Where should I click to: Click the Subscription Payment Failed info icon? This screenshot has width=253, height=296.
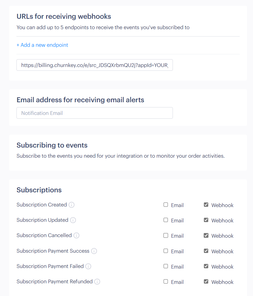tap(88, 266)
